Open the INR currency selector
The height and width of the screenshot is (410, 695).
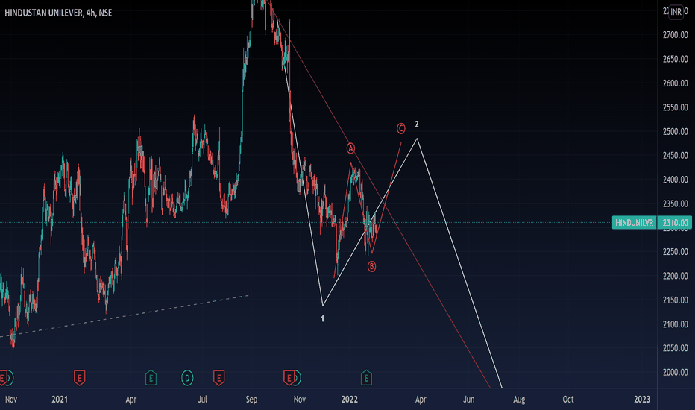676,12
